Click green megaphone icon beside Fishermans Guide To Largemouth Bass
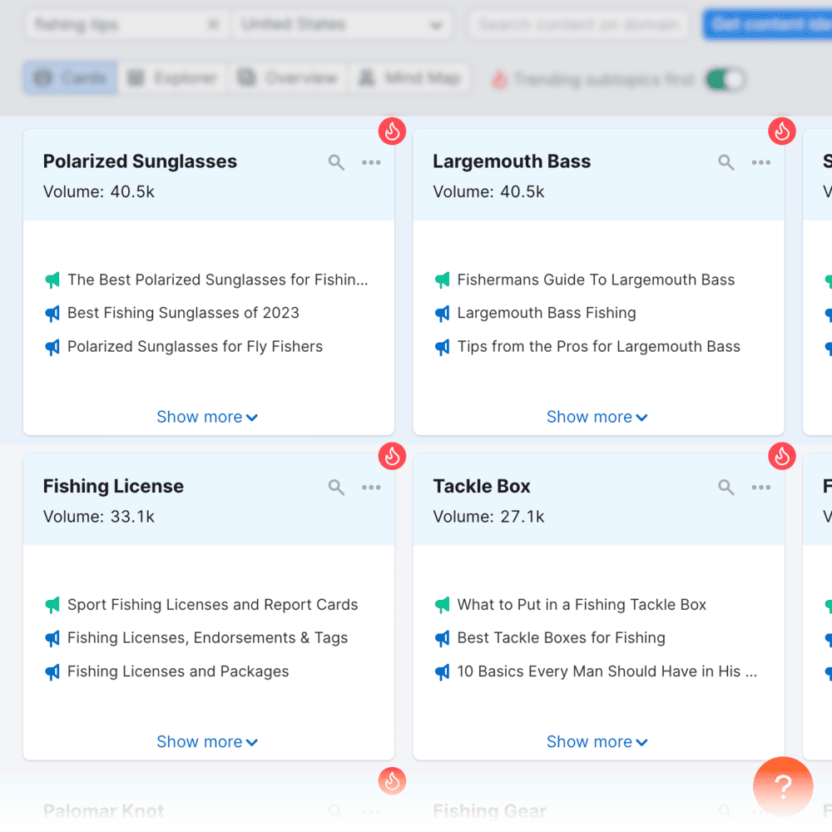This screenshot has width=832, height=832. [x=443, y=280]
